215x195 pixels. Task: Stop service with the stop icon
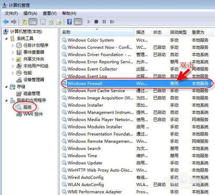[x=96, y=22]
